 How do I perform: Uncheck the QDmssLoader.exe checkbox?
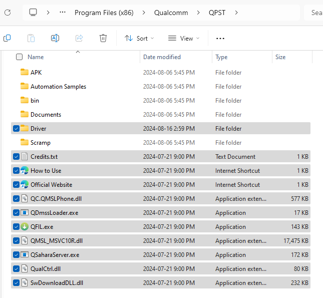pos(16,213)
